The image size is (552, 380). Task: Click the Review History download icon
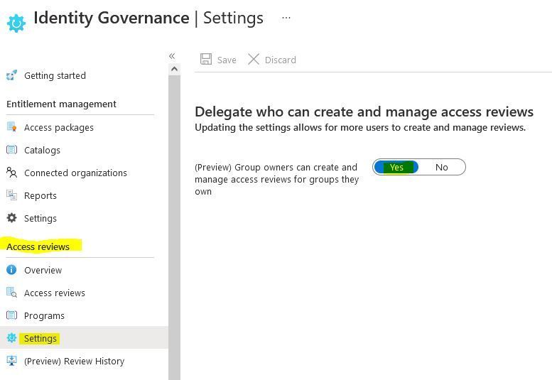pyautogui.click(x=11, y=361)
